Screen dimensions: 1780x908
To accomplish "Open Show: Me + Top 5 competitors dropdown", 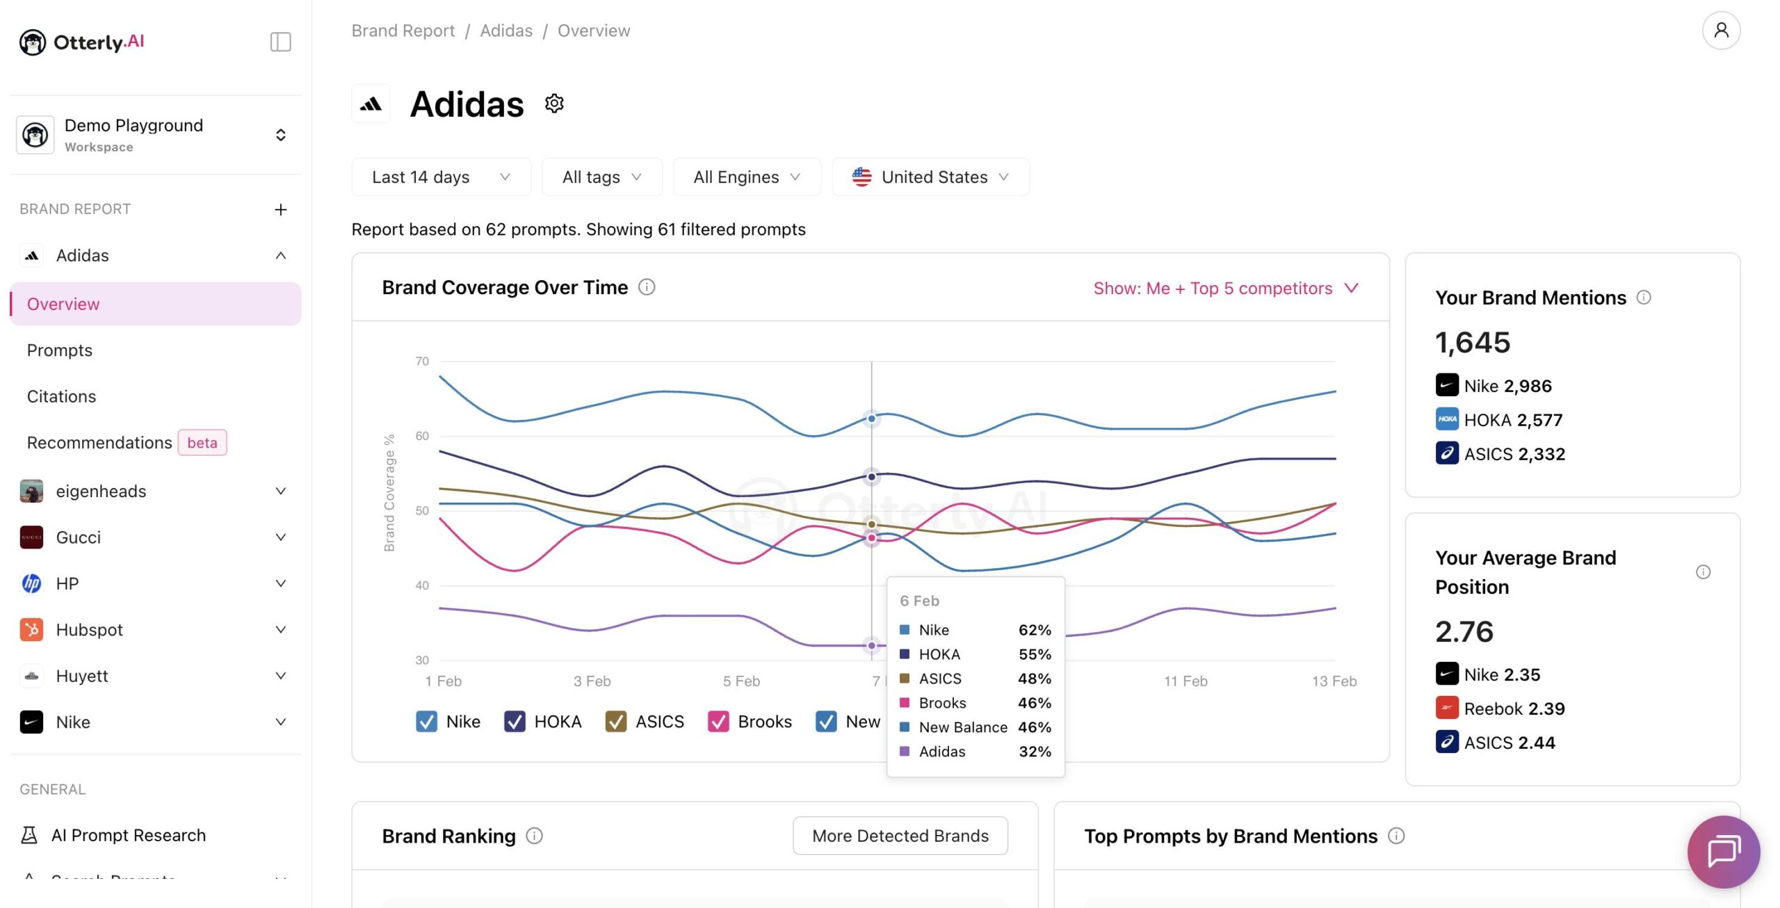I will pyautogui.click(x=1226, y=288).
